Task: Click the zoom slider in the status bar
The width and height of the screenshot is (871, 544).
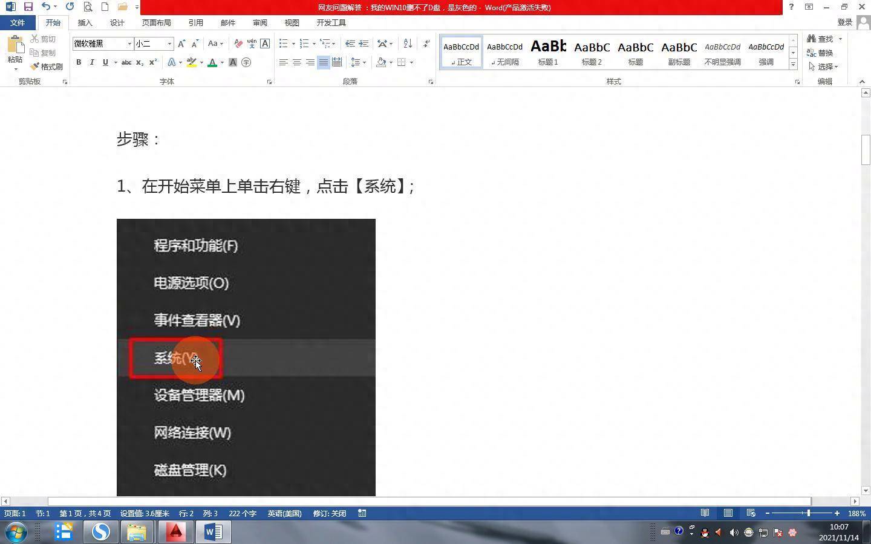Action: (808, 513)
